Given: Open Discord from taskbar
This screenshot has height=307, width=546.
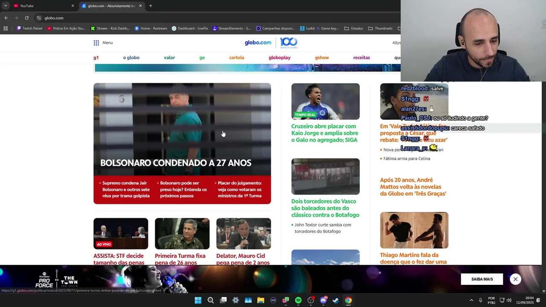Looking at the screenshot, I should coord(323,300).
